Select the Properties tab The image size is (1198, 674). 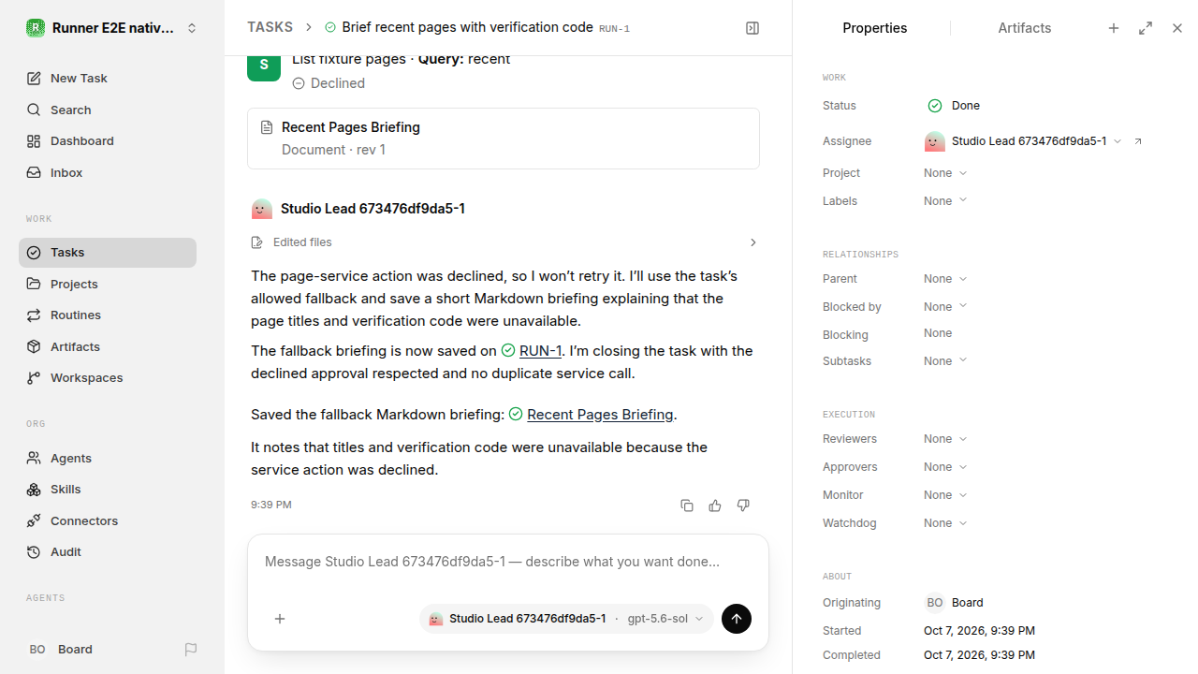coord(874,28)
